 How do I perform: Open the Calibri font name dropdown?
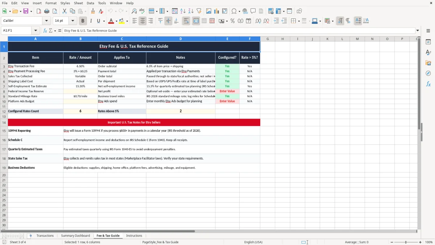click(46, 21)
